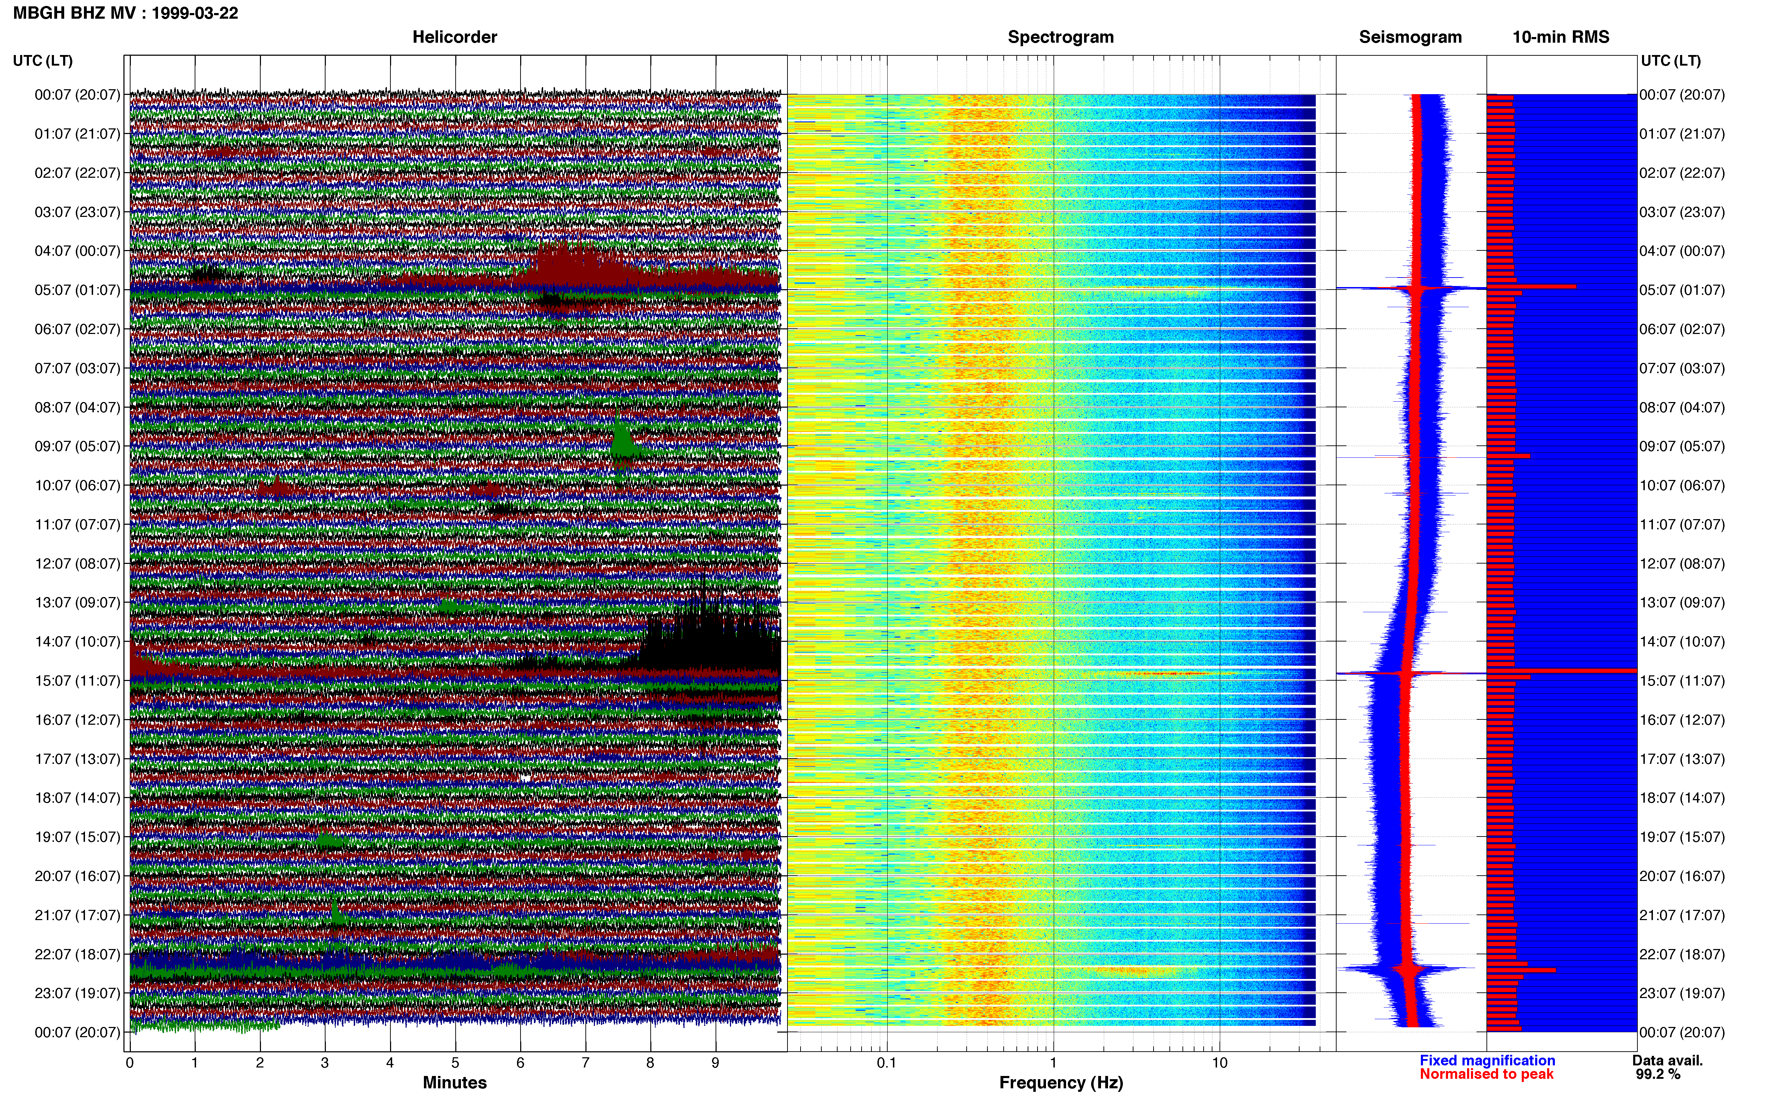
Task: Click left time label '09:07 (05:07)'
Action: point(77,446)
